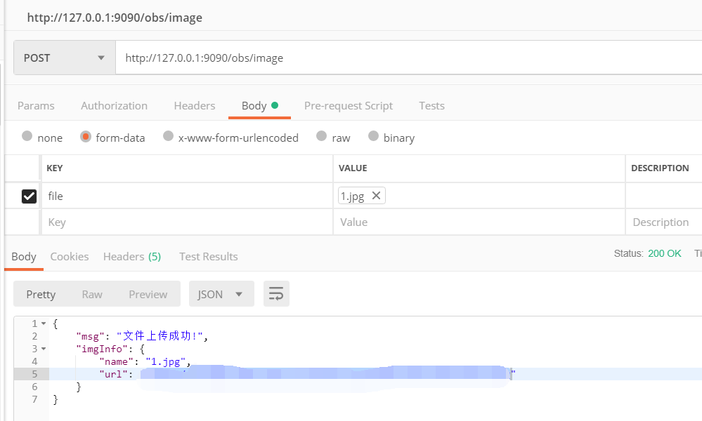Select the raw body type radio button

322,138
